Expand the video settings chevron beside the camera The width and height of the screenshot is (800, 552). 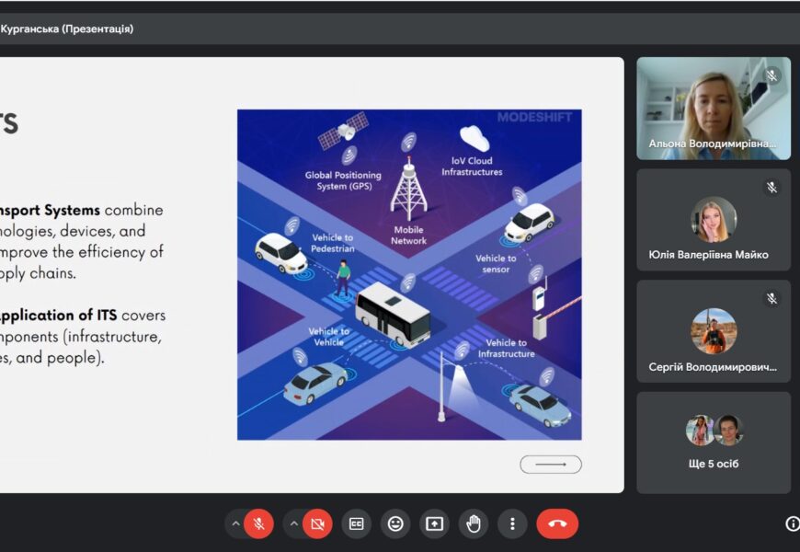tap(294, 523)
